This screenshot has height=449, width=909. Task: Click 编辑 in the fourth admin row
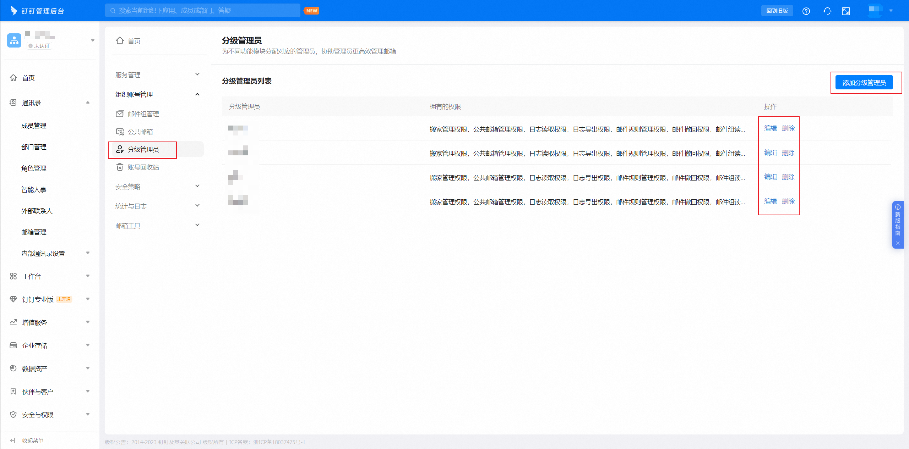click(x=771, y=201)
